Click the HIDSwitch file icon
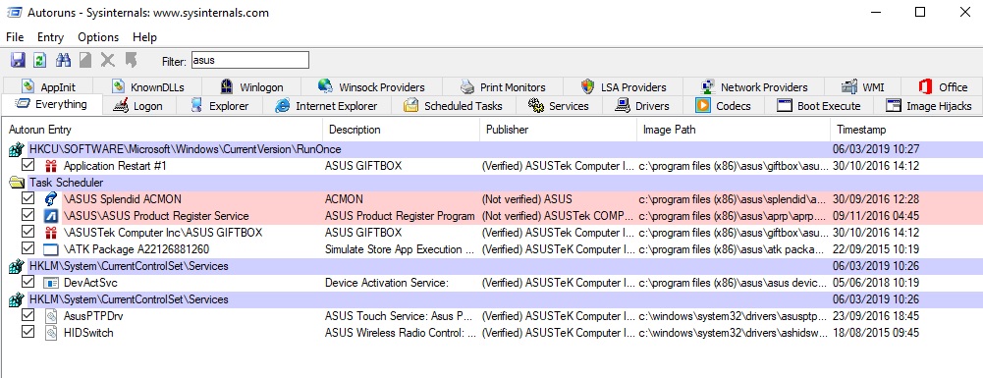983x378 pixels. [x=51, y=333]
